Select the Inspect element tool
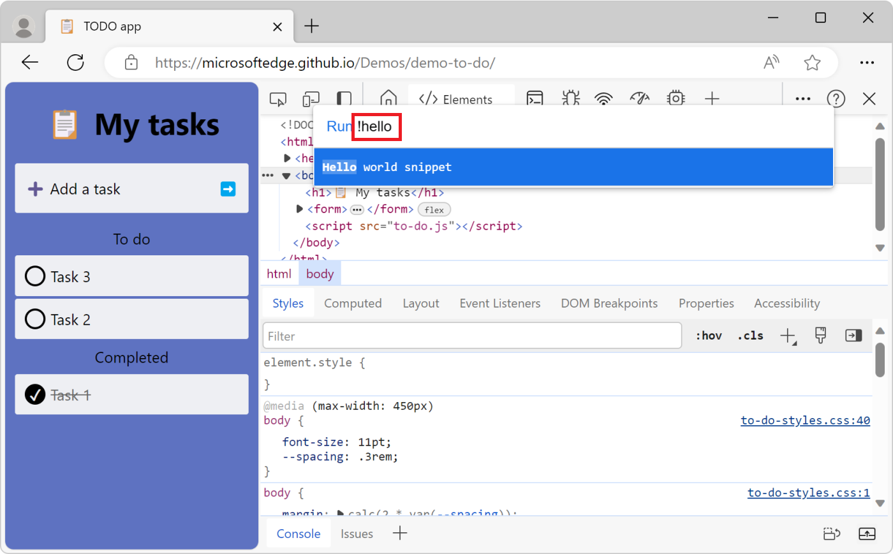Screen dimensions: 893x554 [x=277, y=99]
